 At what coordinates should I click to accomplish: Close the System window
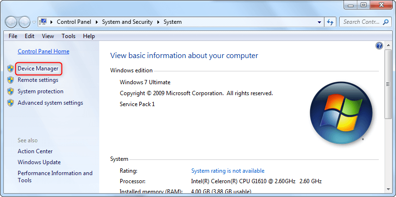pos(381,5)
